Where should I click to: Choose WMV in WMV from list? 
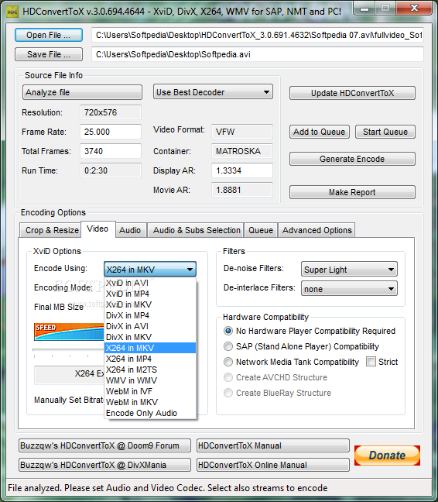(x=150, y=380)
